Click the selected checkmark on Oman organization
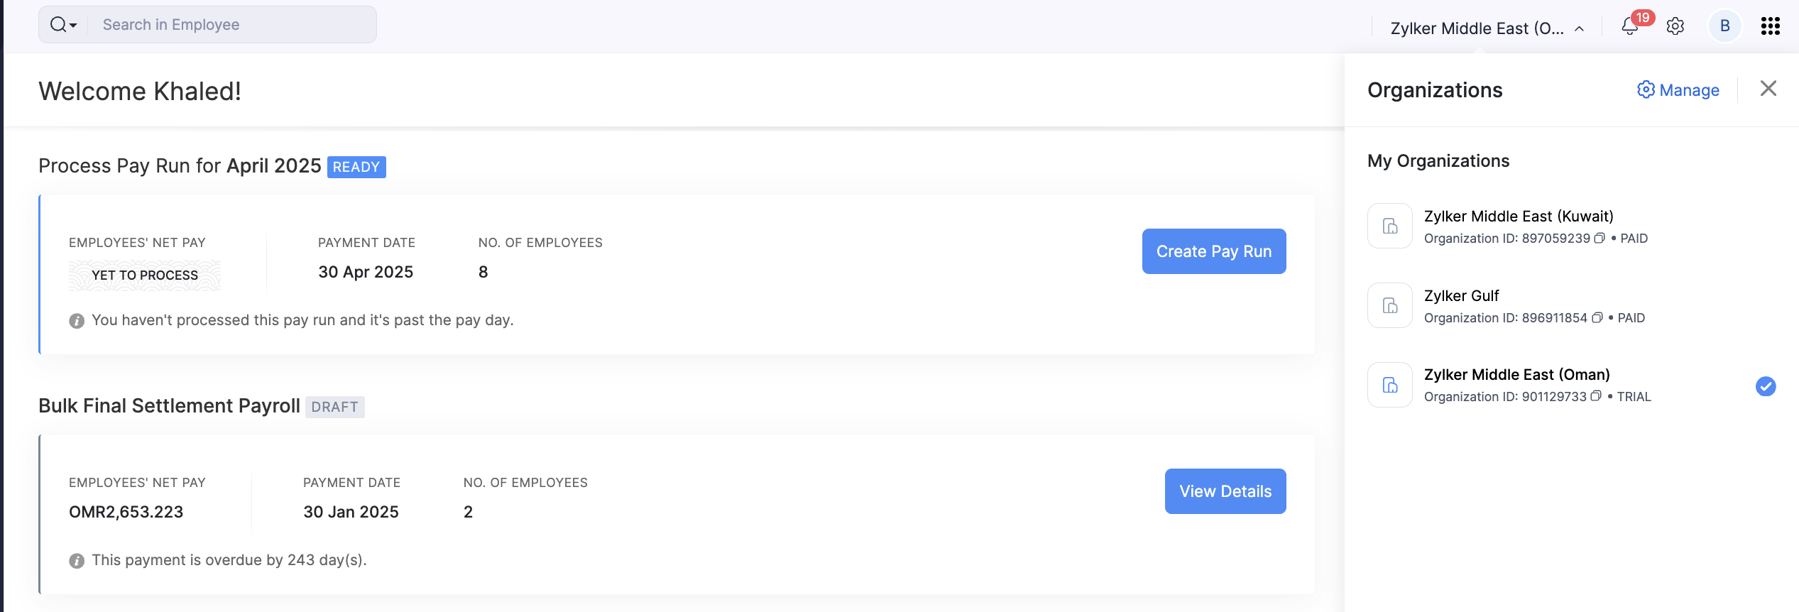Screen dimensions: 1799x612 (1766, 386)
